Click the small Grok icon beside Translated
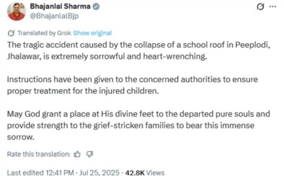Viewport: 284px width, 176px height. click(11, 33)
